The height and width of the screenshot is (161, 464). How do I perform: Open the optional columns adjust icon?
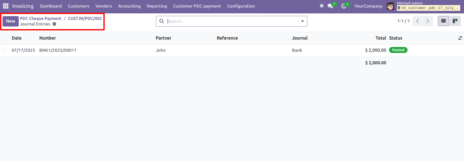[x=460, y=38]
